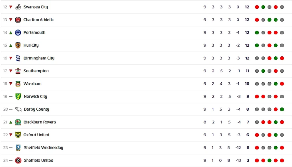Open the Oxford United team link
The image size is (292, 167).
tap(36, 135)
